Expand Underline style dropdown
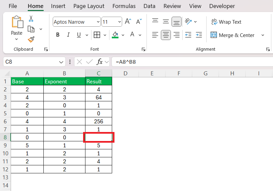Viewport: 273px width, 191px height. point(87,35)
